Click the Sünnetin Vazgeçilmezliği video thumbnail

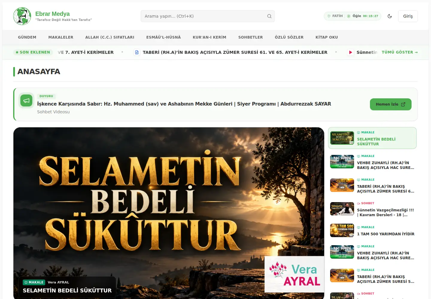342,209
